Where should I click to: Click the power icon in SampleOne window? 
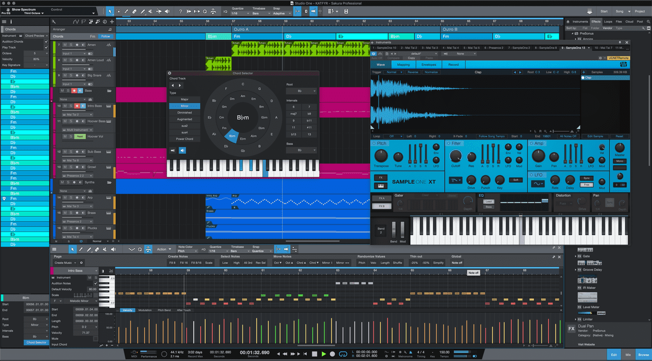(x=373, y=53)
